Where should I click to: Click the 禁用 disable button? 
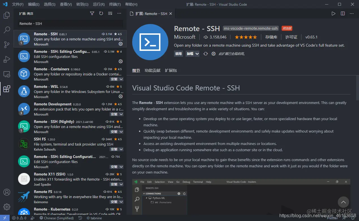tap(179, 54)
